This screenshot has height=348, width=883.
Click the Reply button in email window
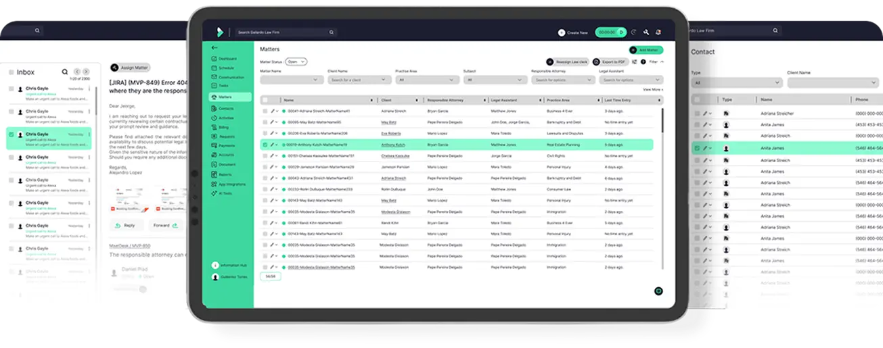tap(126, 226)
